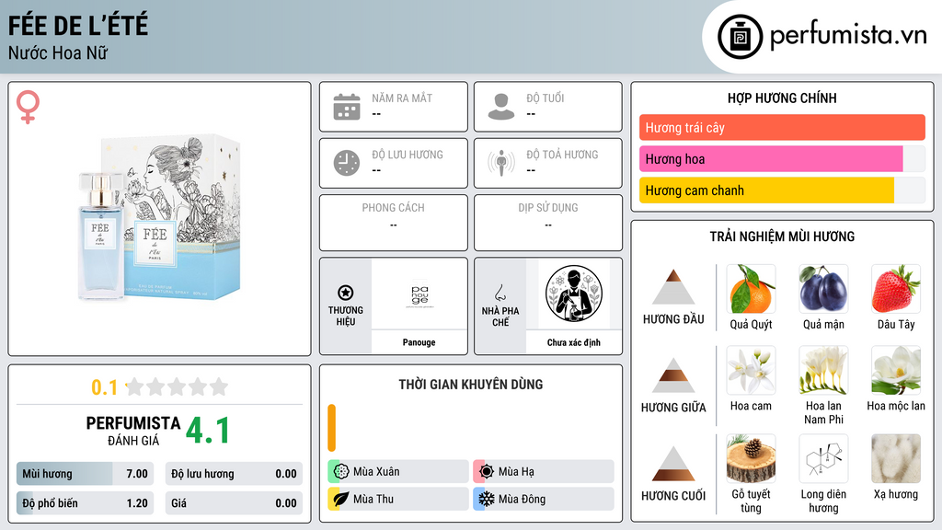The width and height of the screenshot is (942, 530).
Task: Click the Hương trái cây accord bar
Action: point(782,127)
